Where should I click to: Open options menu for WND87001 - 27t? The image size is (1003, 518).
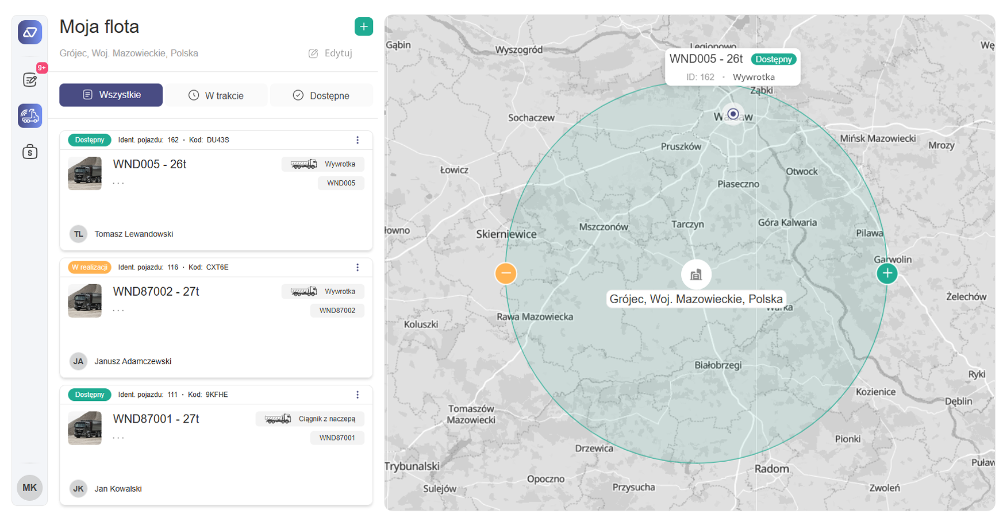click(x=358, y=395)
